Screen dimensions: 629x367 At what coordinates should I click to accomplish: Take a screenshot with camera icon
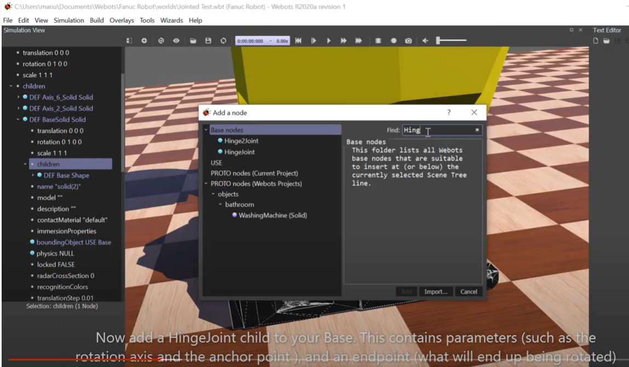408,41
